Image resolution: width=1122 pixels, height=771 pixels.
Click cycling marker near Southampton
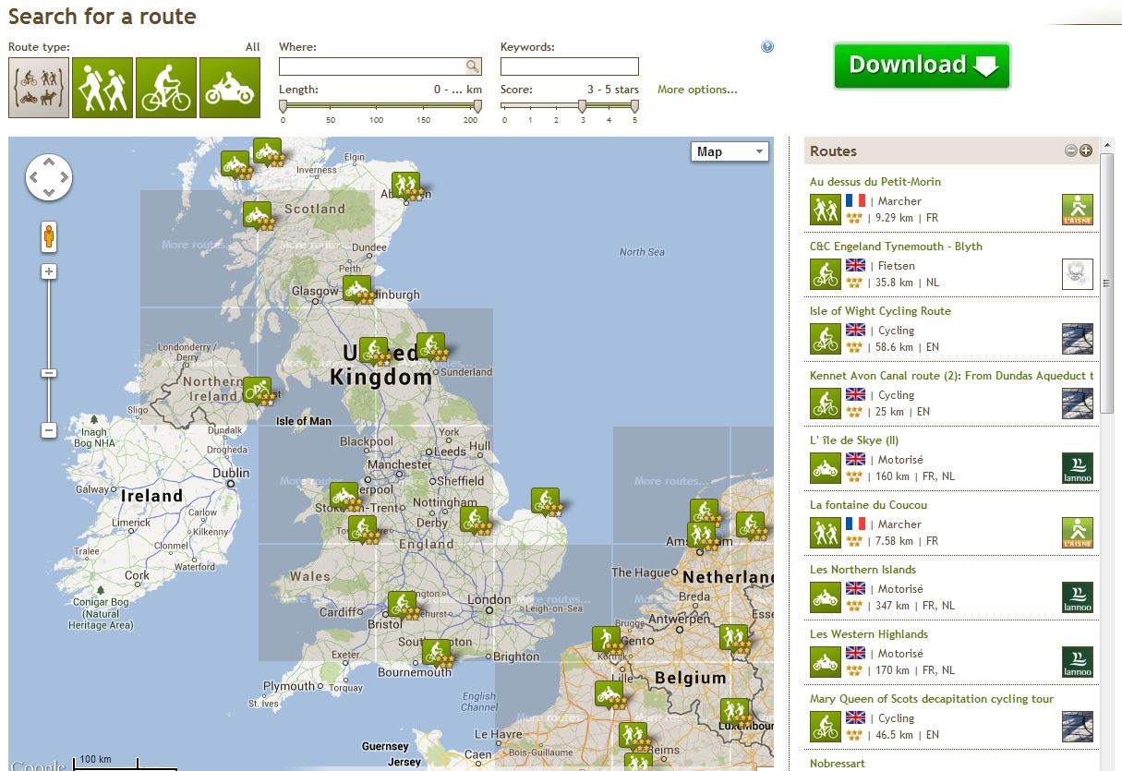pos(436,653)
